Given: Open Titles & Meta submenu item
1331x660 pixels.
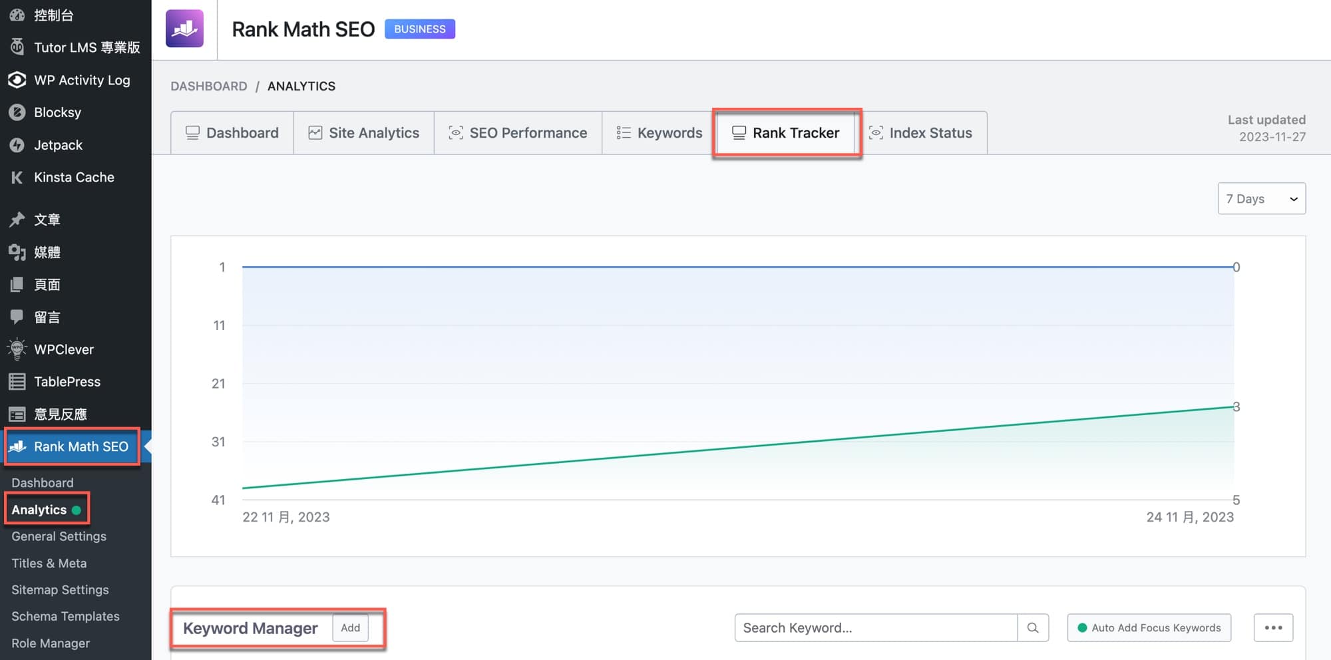Looking at the screenshot, I should coord(49,563).
